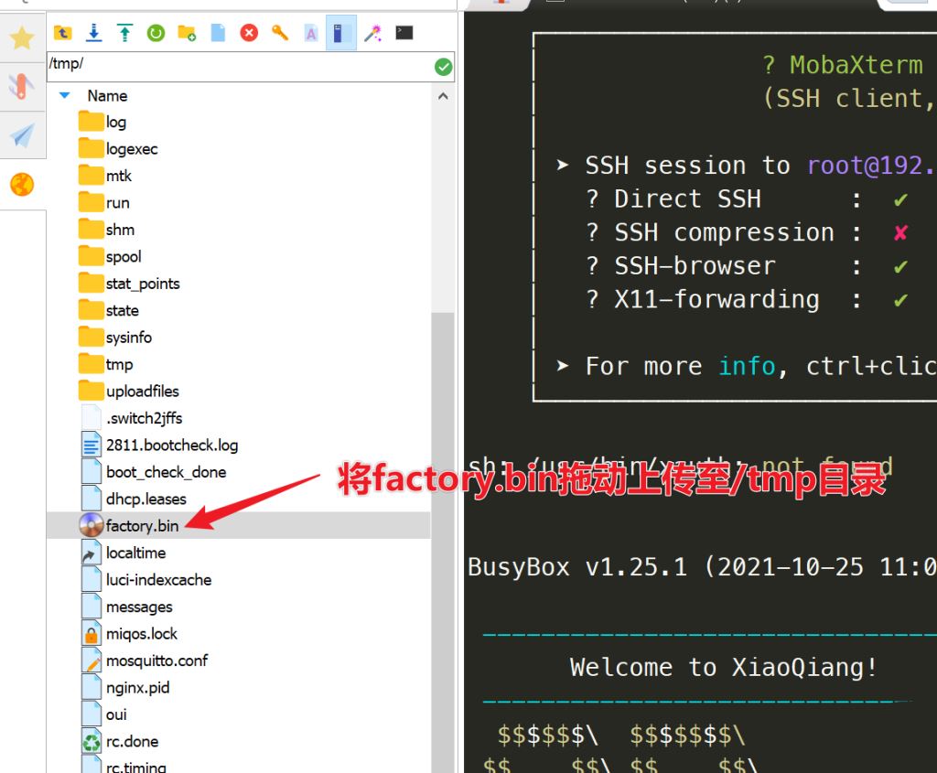Delete selected files with red X icon
This screenshot has width=937, height=773.
pos(249,32)
